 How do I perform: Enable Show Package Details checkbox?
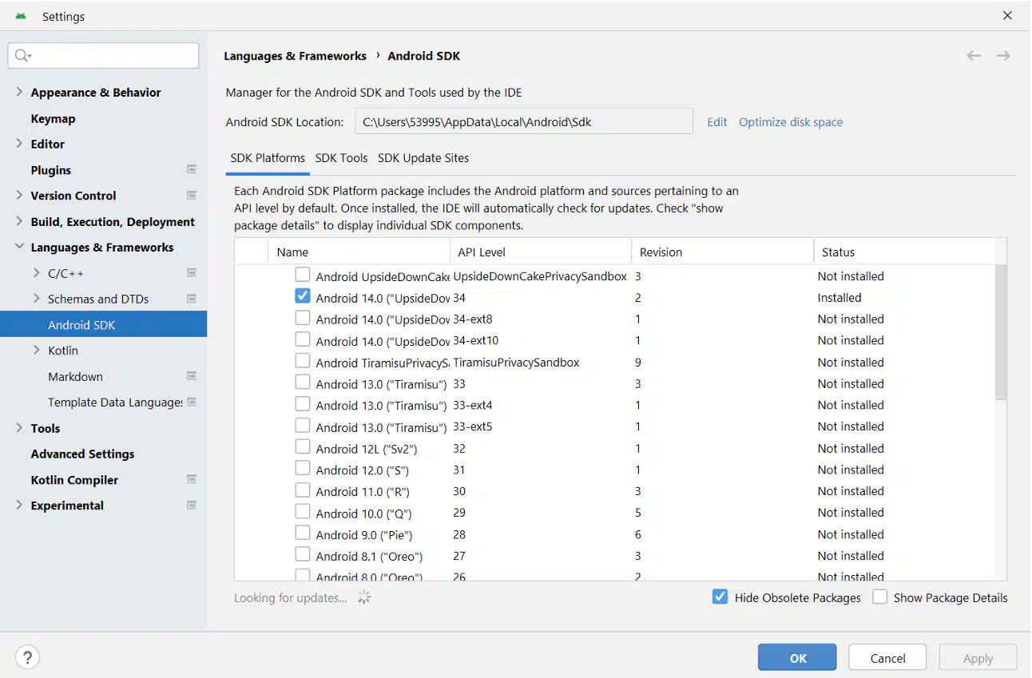pyautogui.click(x=879, y=597)
